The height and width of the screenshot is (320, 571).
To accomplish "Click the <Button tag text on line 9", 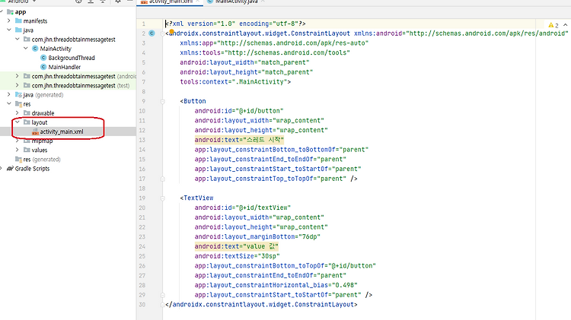I will pyautogui.click(x=193, y=101).
